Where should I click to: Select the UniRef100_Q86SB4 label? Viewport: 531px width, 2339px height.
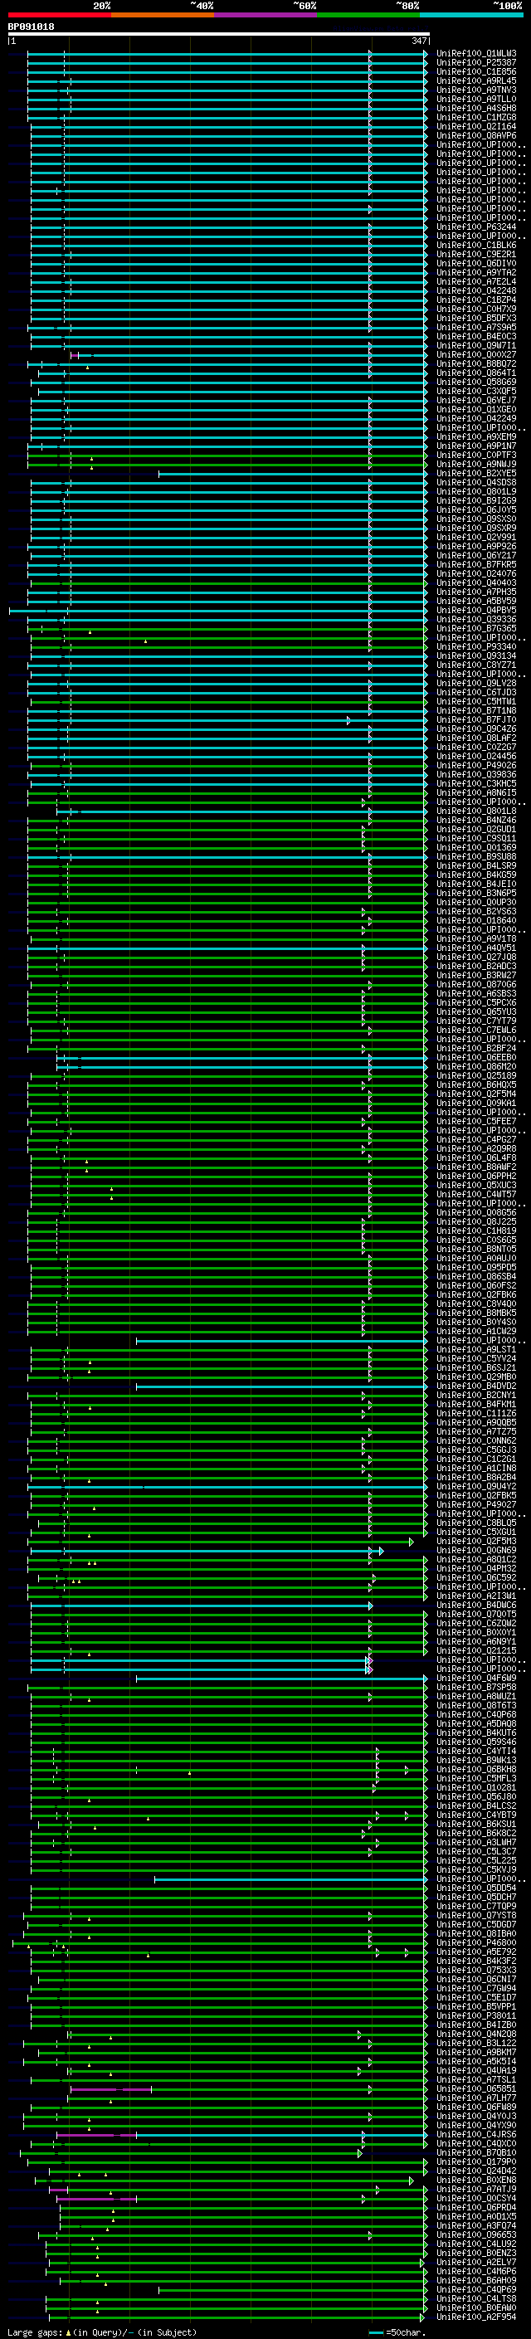click(476, 1277)
